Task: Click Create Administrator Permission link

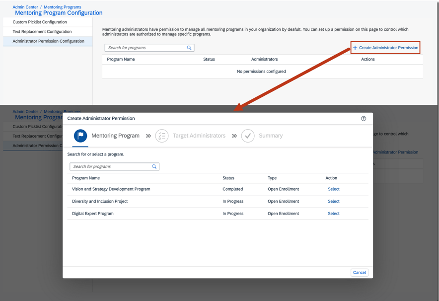Action: tap(388, 48)
